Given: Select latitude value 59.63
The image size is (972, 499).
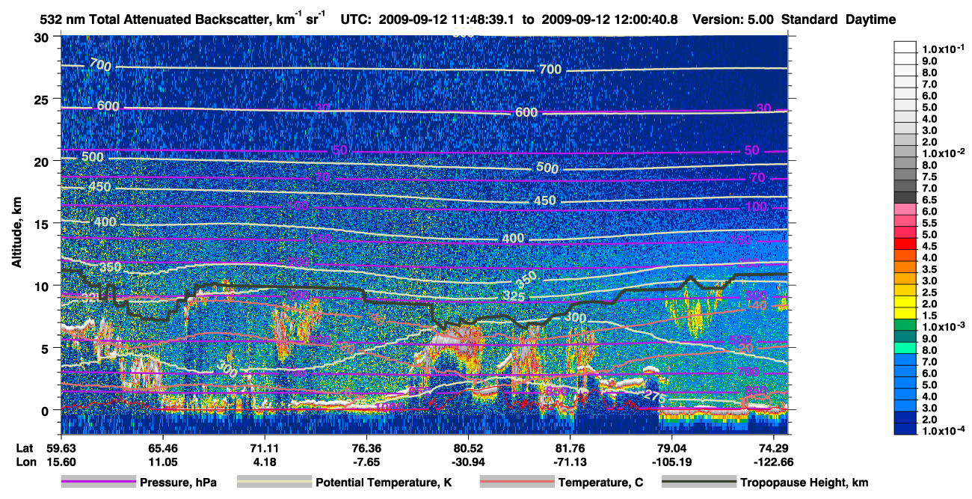Looking at the screenshot, I should point(61,448).
